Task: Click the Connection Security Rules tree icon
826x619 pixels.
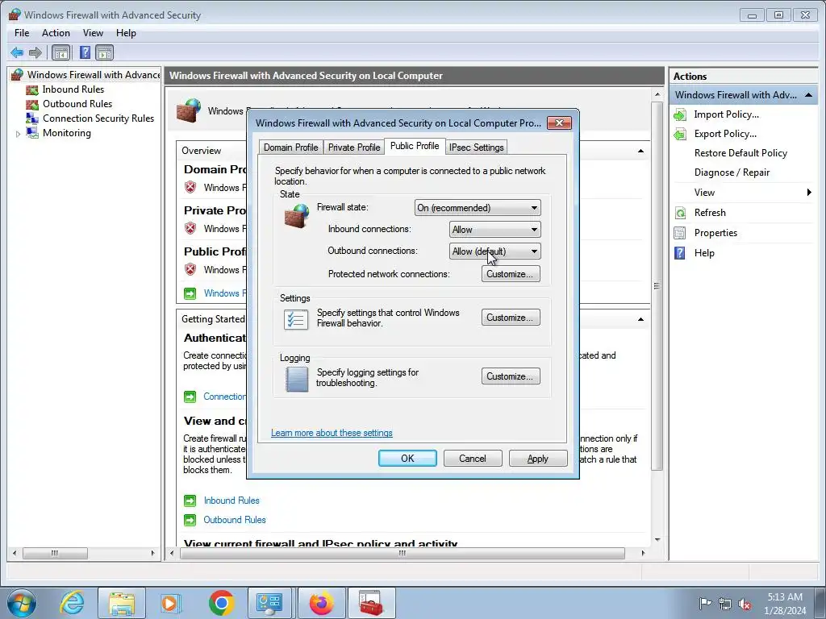Action: 32,118
